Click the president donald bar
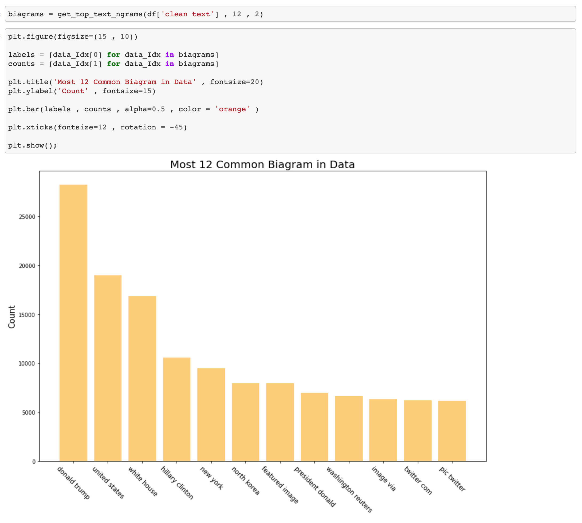The width and height of the screenshot is (582, 523). 314,427
